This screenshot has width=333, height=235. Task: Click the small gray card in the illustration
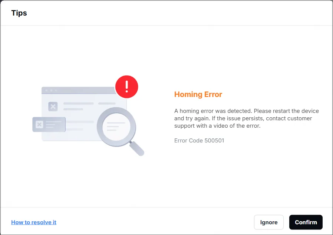coord(49,124)
